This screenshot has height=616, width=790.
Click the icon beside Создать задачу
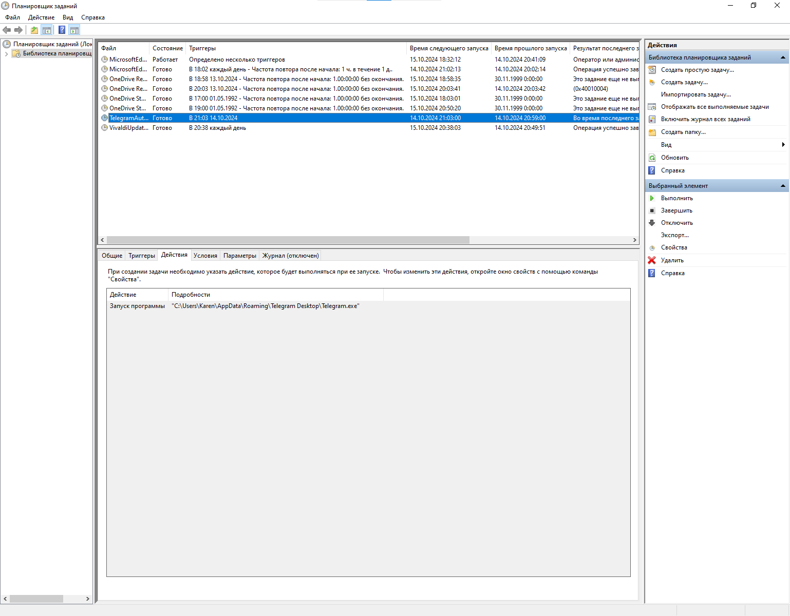[x=652, y=82]
